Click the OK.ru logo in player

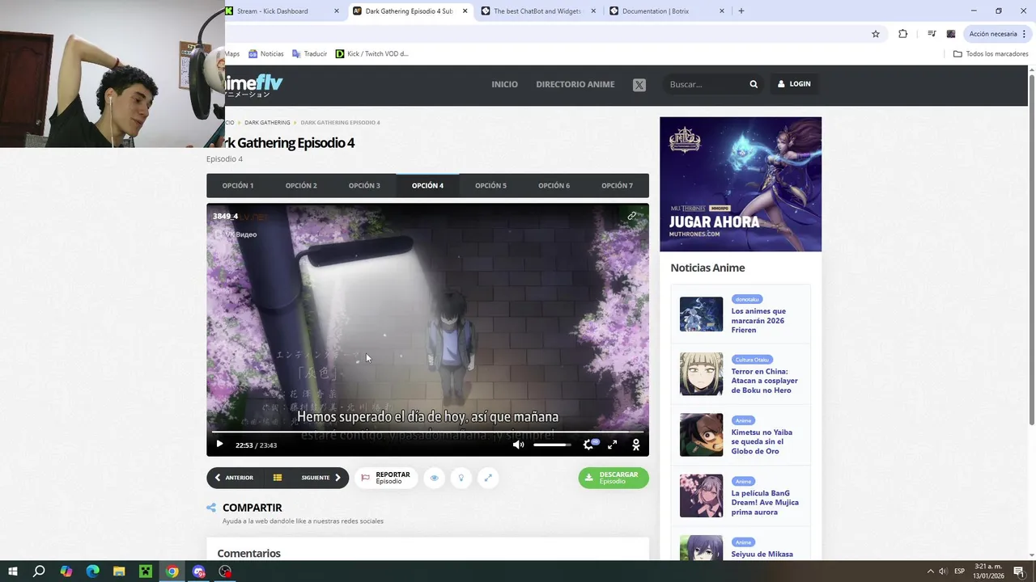click(x=636, y=445)
